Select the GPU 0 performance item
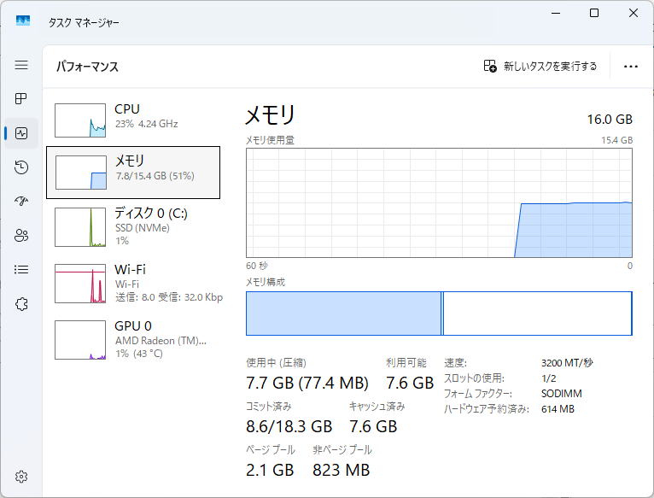The width and height of the screenshot is (654, 498). (x=133, y=339)
